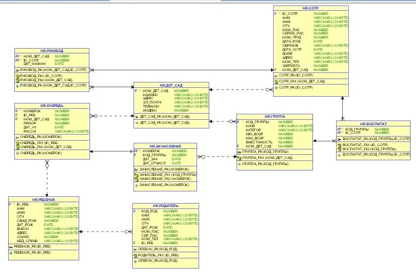
Task: Select the key icon of ОЧЕРЕДЬ_PK constraint
Action: point(18,137)
